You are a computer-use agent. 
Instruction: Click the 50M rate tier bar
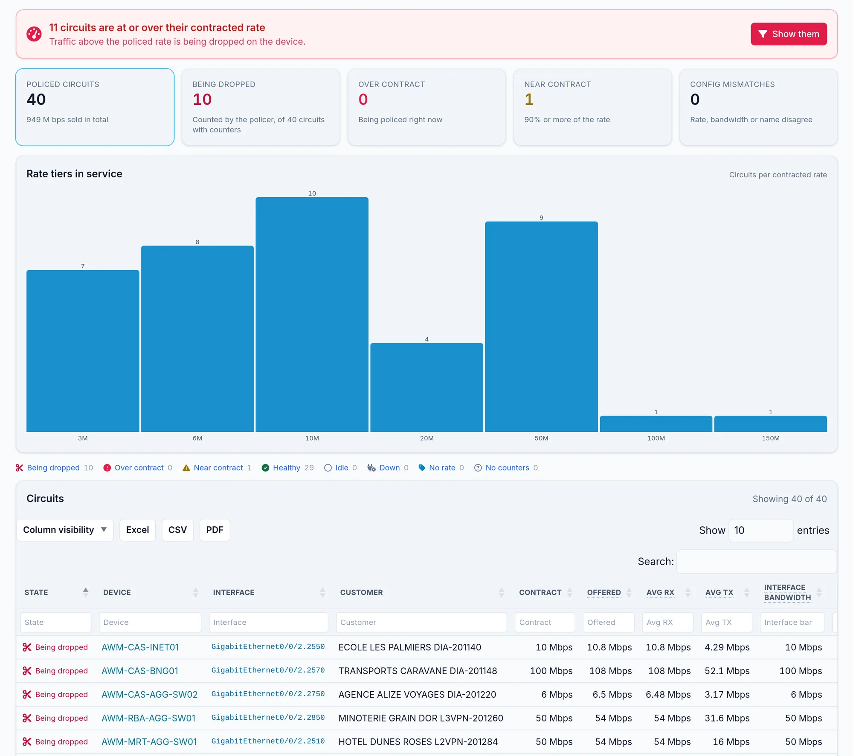coord(541,326)
